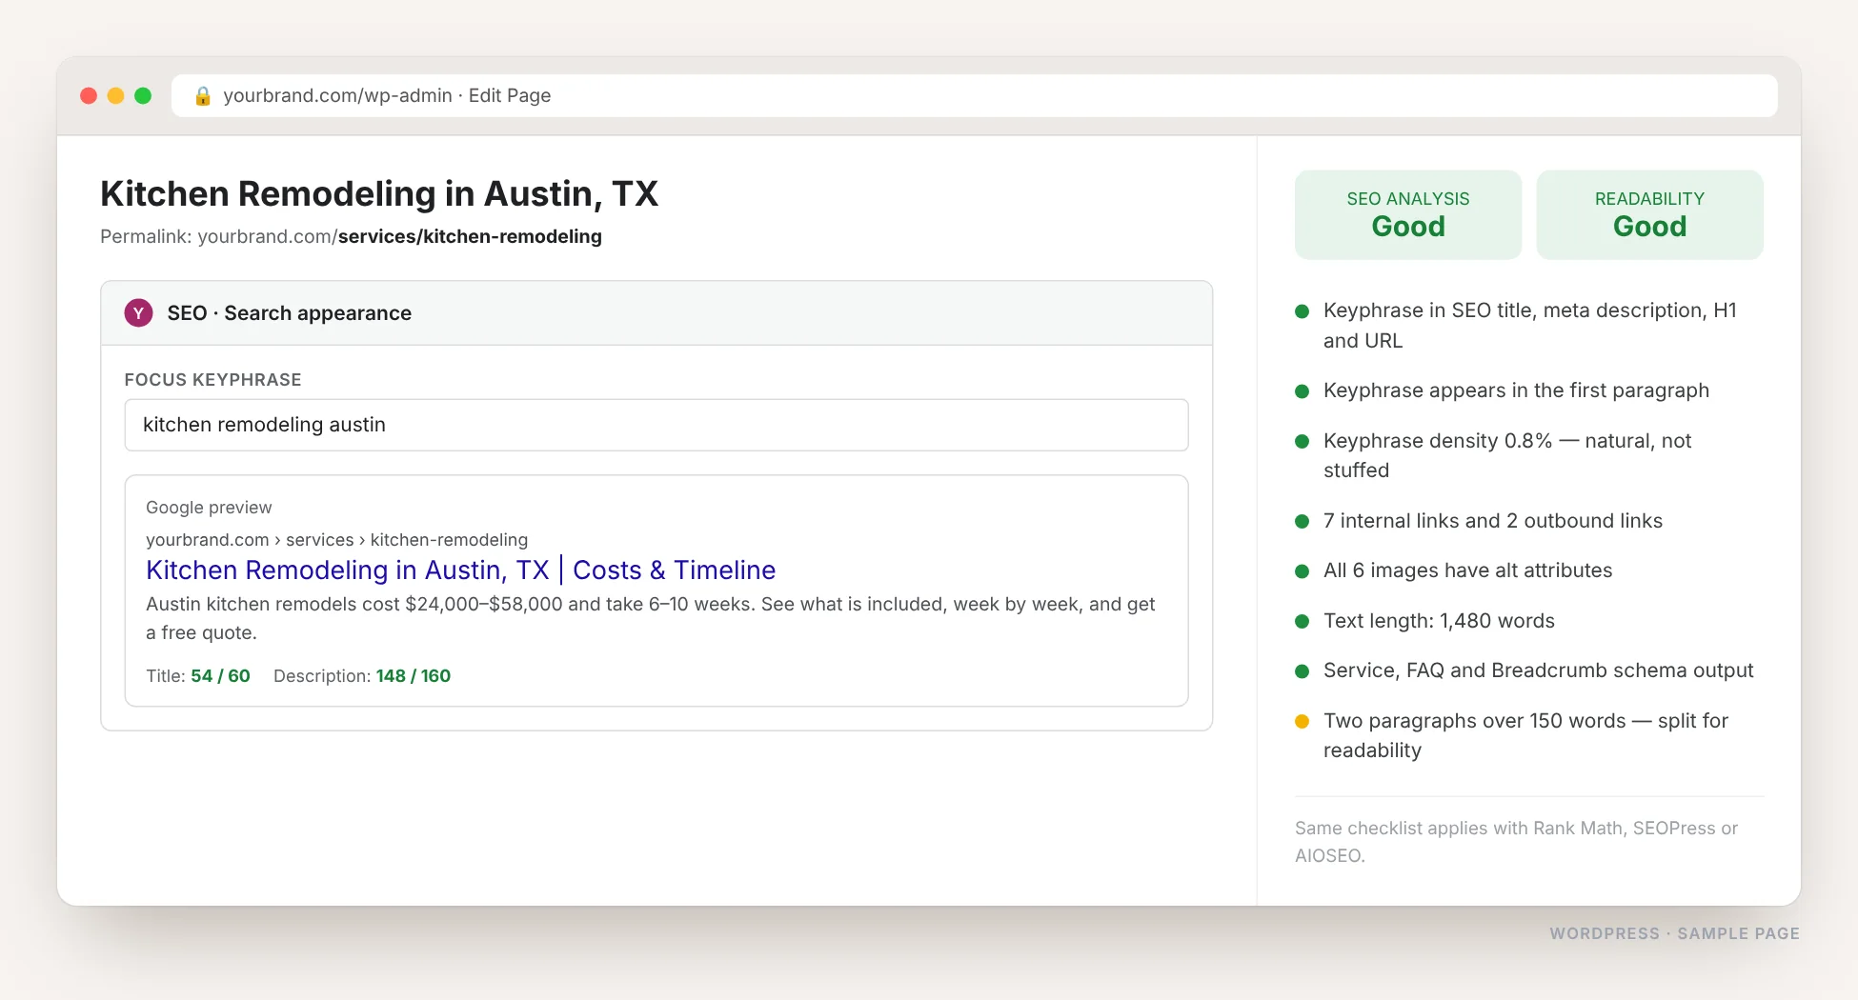Click the Google preview blue title link

pyautogui.click(x=460, y=570)
